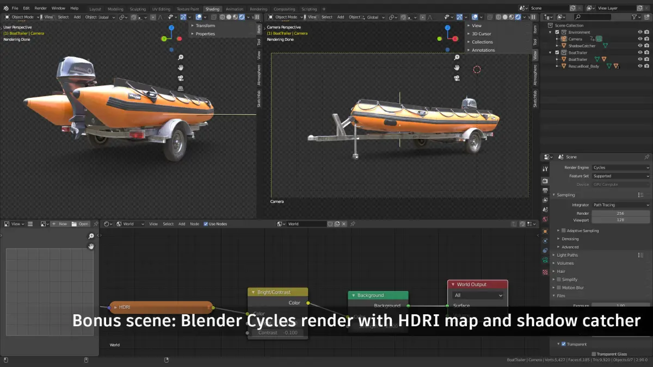653x367 pixels.
Task: Click the zoom magnifier icon in left viewport
Action: pos(180,57)
